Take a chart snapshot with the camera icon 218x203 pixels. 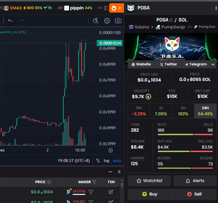click(x=118, y=21)
